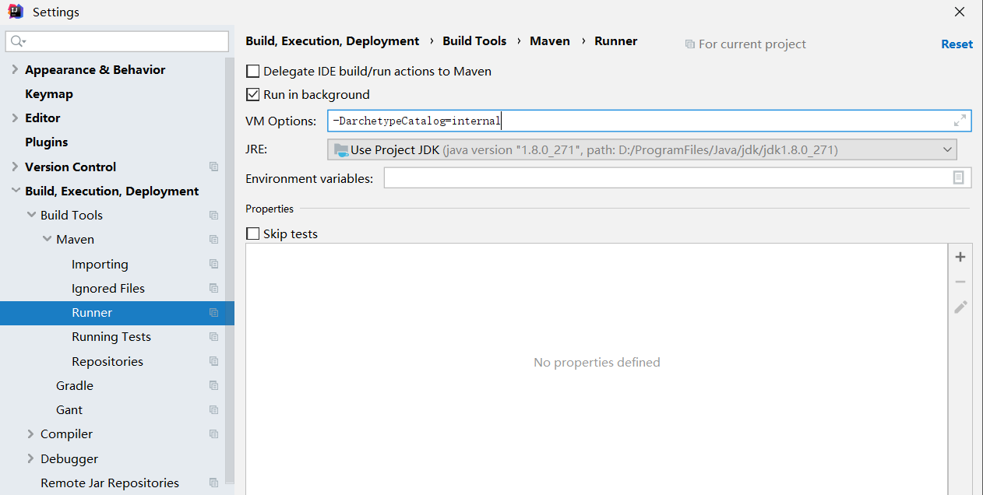Click the remove property minus icon
The width and height of the screenshot is (983, 495).
click(x=960, y=282)
